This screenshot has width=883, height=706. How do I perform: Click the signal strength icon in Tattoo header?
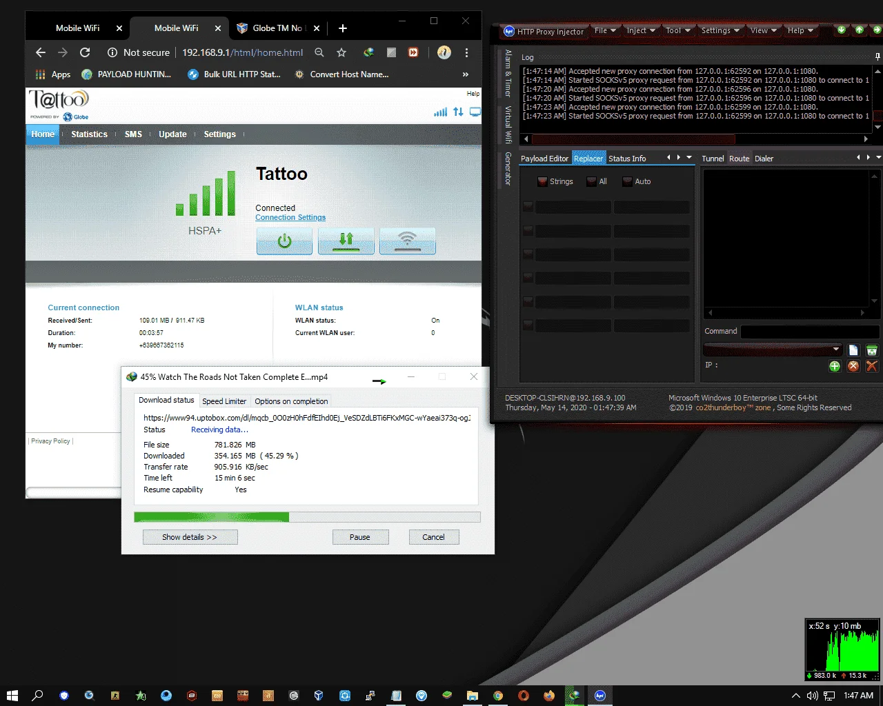440,112
